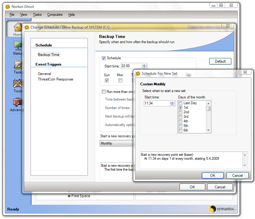The image size is (255, 219).
Task: Open the Monthly recovery point dropdown
Action: tap(116, 143)
